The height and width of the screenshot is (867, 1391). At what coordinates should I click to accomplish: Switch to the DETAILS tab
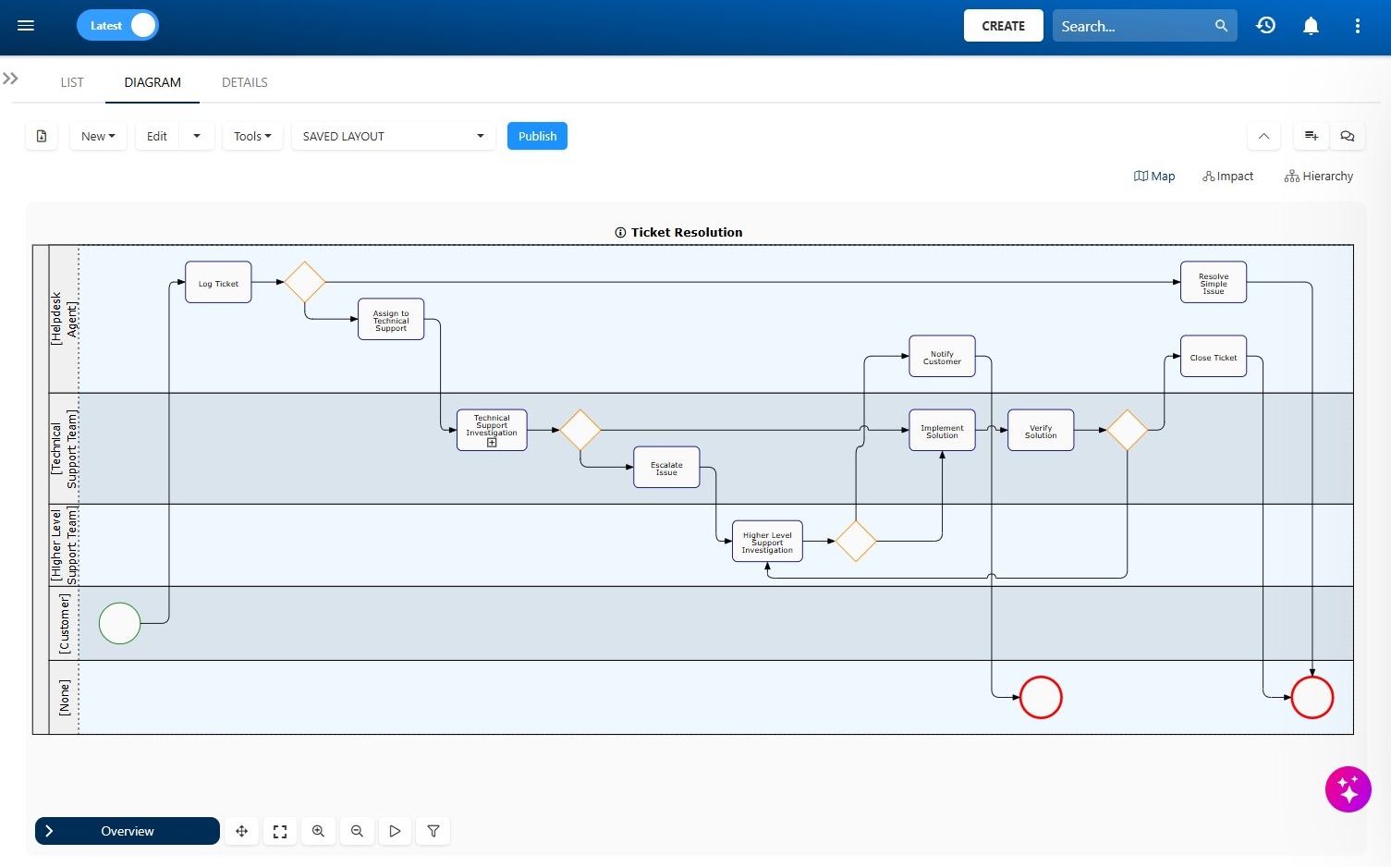pyautogui.click(x=245, y=82)
